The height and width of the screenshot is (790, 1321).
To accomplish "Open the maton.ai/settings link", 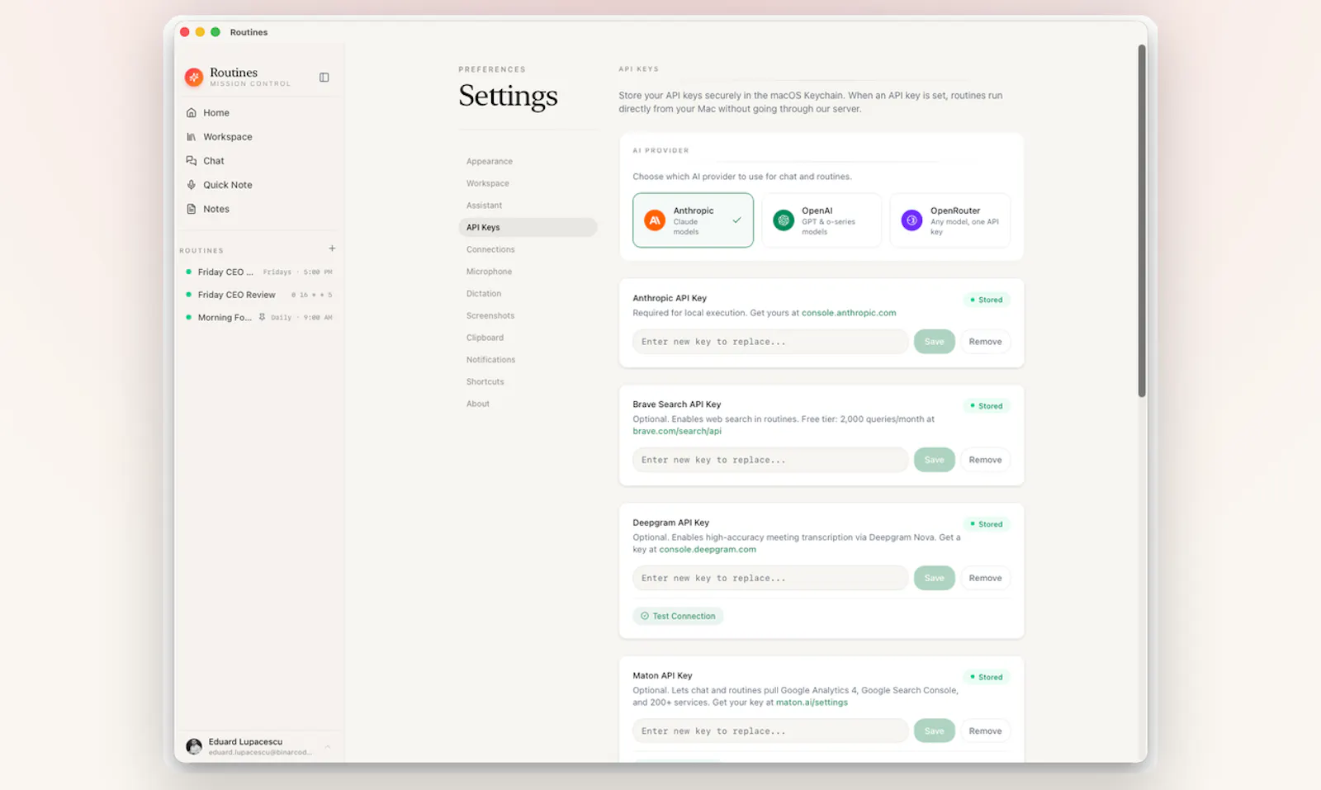I will pos(812,702).
